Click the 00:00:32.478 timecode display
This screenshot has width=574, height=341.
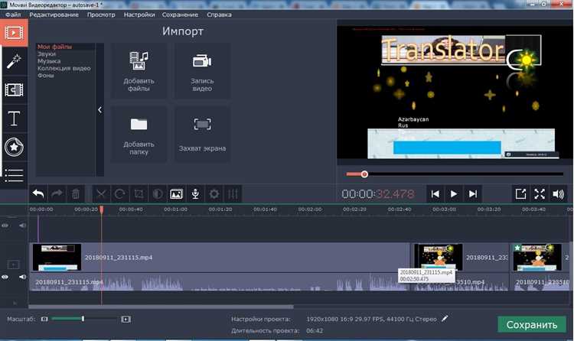378,194
